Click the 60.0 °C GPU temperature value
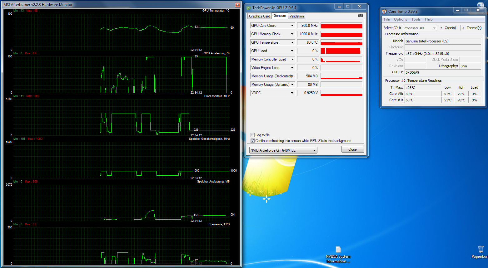The image size is (488, 268). (308, 42)
